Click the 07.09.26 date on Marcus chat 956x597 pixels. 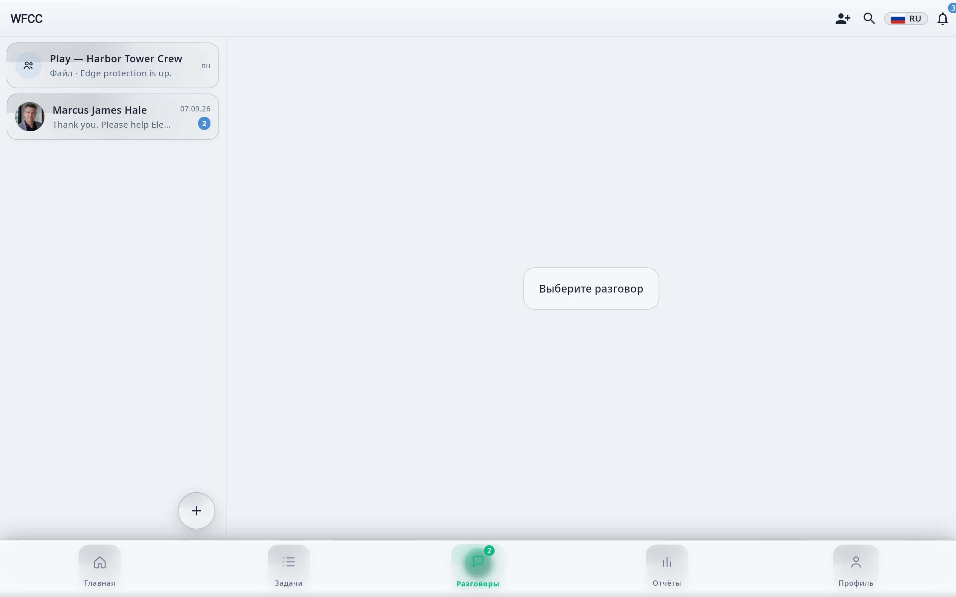[x=195, y=108]
